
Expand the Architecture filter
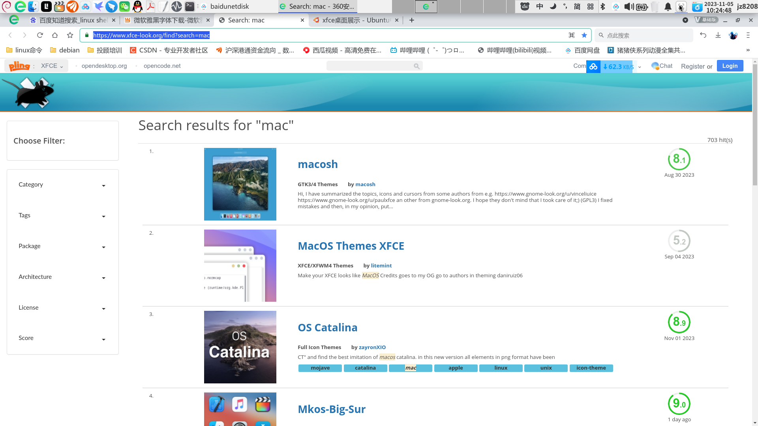pos(62,277)
